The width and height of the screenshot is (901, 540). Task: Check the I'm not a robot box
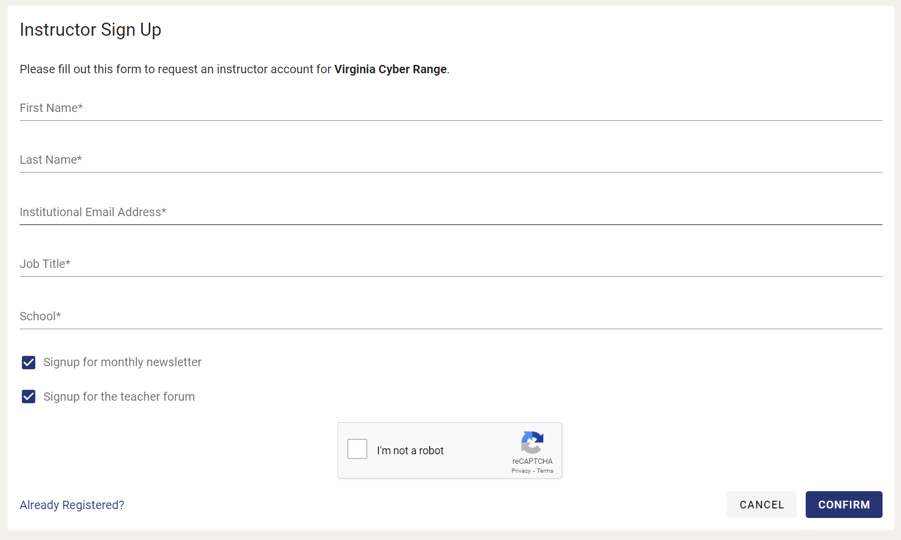coord(357,449)
